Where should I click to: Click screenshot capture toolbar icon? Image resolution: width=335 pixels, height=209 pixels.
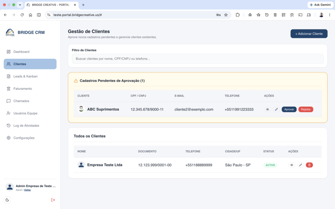292,15
